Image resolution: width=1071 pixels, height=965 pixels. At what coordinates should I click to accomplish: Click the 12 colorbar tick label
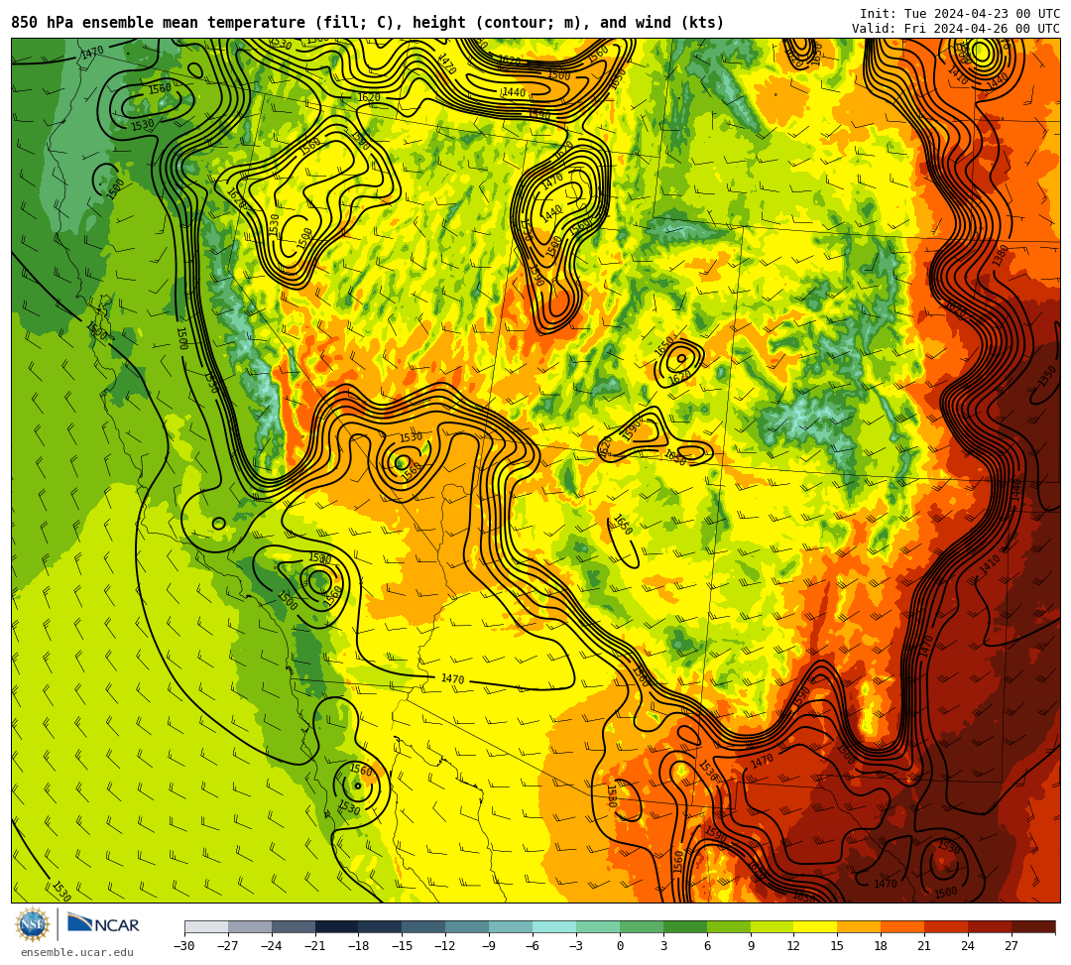tap(793, 946)
